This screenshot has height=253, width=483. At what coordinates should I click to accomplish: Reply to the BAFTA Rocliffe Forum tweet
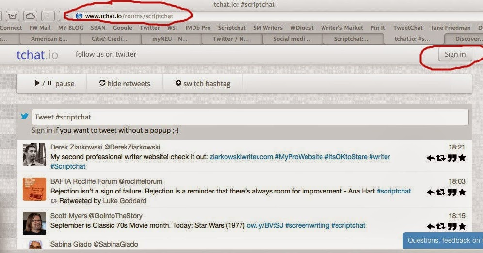pyautogui.click(x=431, y=193)
